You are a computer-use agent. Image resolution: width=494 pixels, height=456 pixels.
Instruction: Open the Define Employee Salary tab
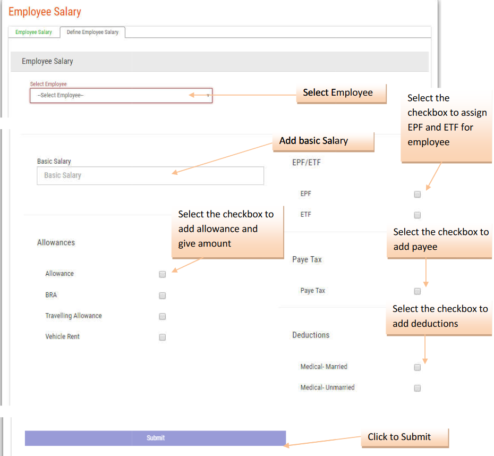92,32
